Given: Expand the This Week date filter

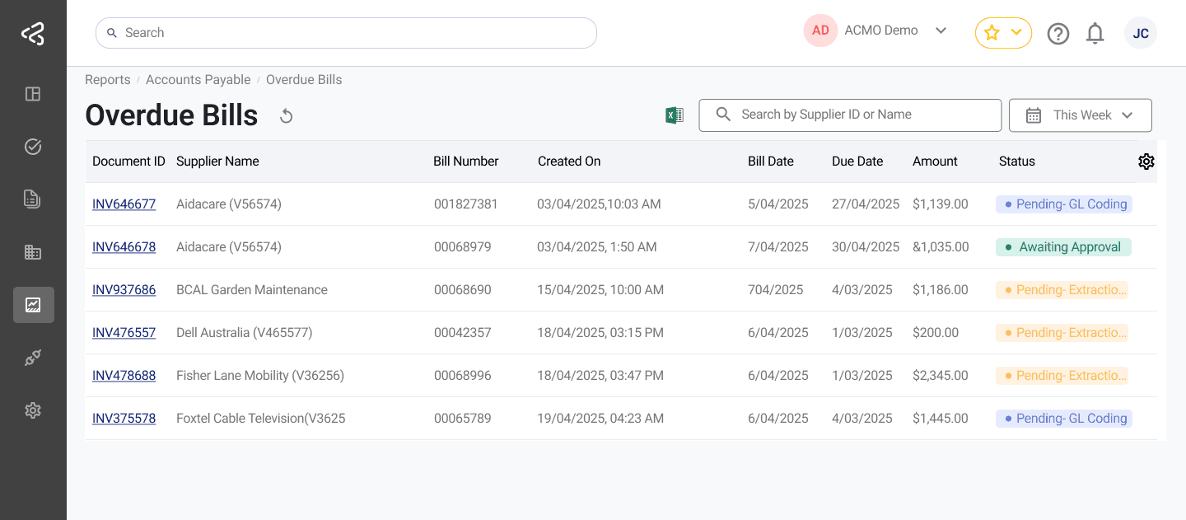Looking at the screenshot, I should point(1080,115).
